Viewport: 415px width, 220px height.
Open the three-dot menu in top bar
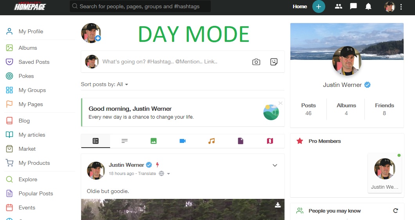point(401,7)
